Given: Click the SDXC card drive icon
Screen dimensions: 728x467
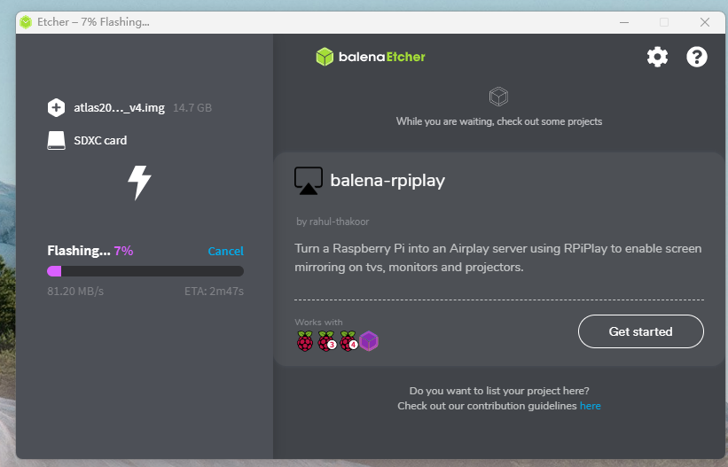Looking at the screenshot, I should click(56, 141).
